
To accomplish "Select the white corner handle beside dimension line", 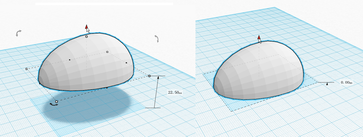I will 149,76.
